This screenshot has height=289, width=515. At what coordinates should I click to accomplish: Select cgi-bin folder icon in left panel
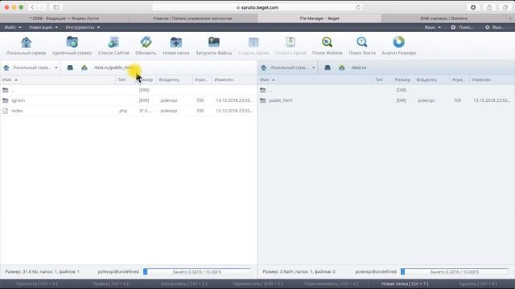click(x=6, y=100)
